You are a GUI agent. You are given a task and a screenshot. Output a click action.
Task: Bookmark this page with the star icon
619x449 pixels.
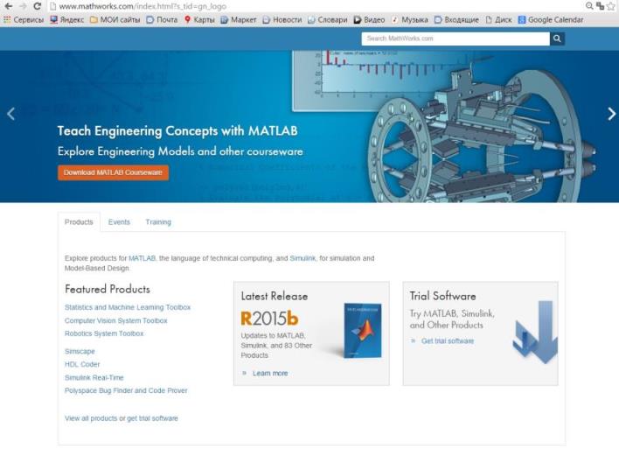611,6
